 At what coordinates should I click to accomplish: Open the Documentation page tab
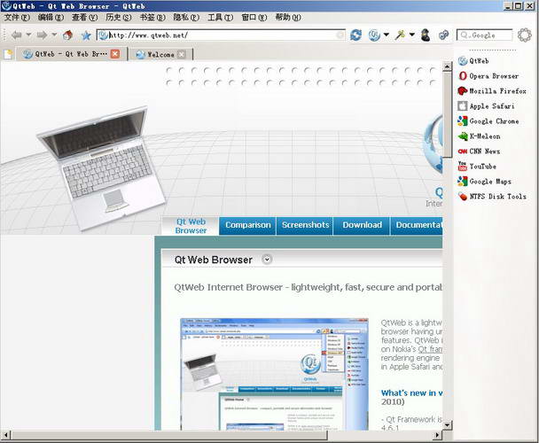(x=417, y=225)
